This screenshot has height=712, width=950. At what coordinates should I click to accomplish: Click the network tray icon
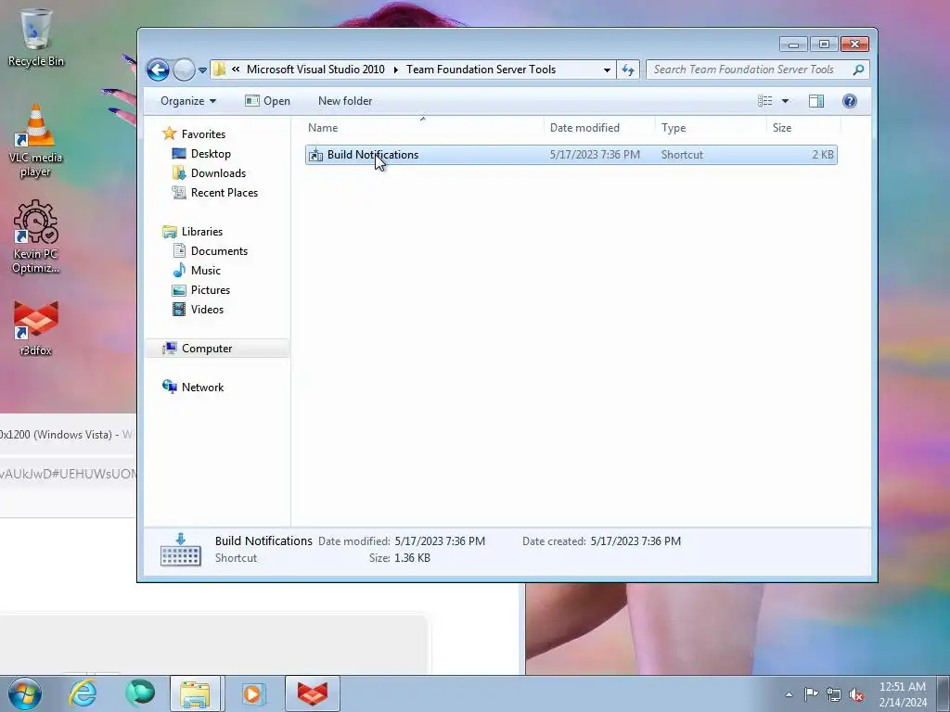point(834,694)
